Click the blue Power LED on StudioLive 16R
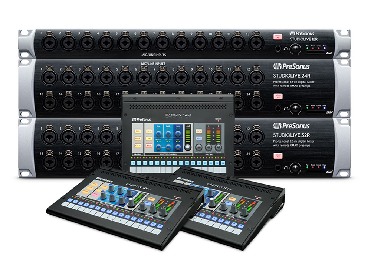This screenshot has width=371, height=271. click(x=324, y=48)
